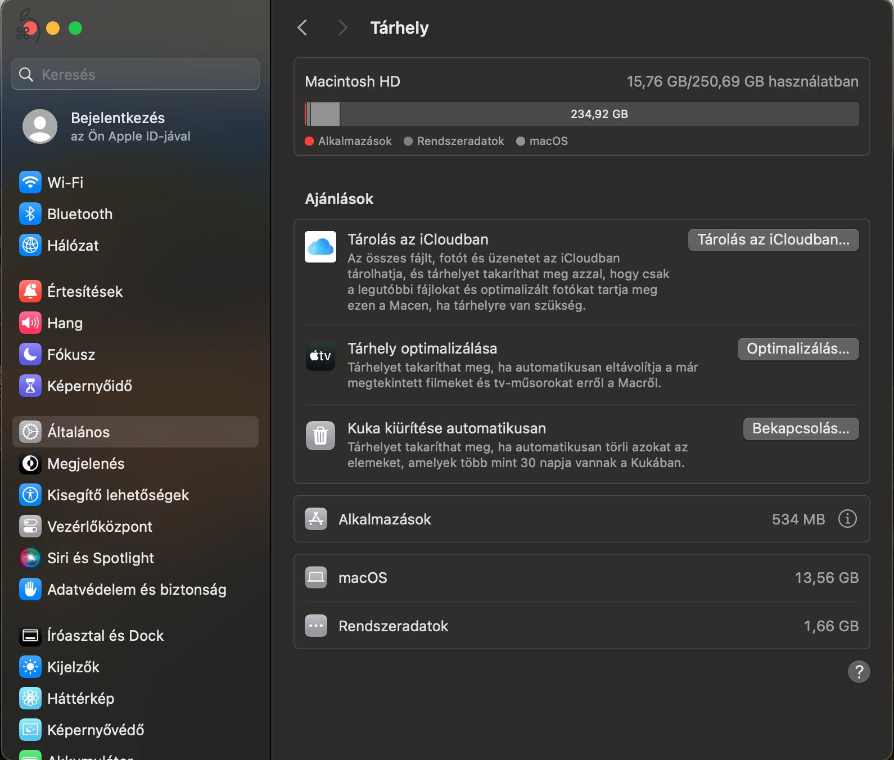Click the Képernyővédő screensaver icon
Screen dimensions: 894x760
click(30, 730)
